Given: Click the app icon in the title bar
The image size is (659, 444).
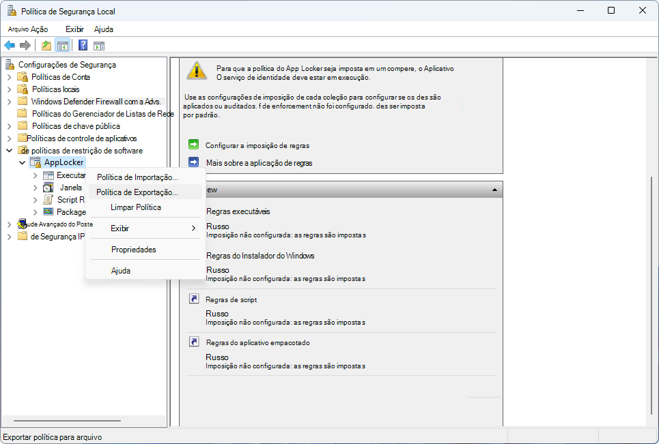Looking at the screenshot, I should pyautogui.click(x=12, y=11).
